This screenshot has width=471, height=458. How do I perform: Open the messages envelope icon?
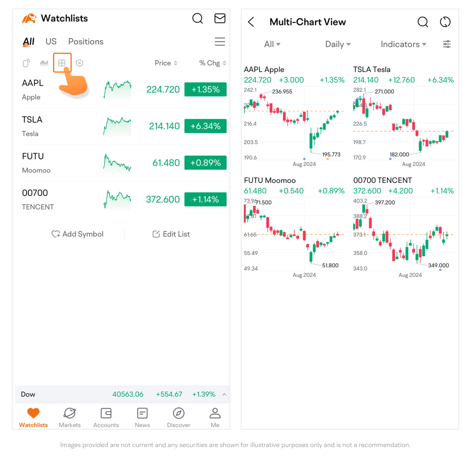point(220,18)
